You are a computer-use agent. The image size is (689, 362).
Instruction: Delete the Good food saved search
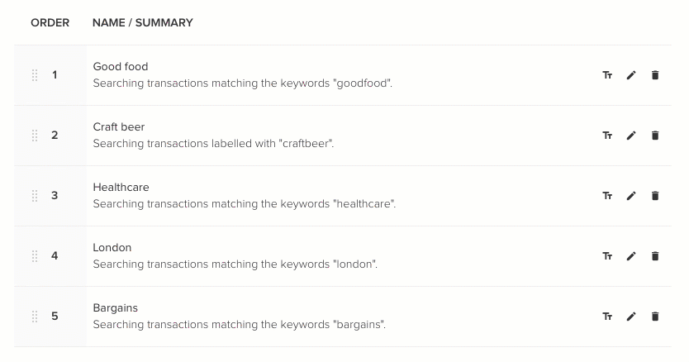pyautogui.click(x=655, y=75)
